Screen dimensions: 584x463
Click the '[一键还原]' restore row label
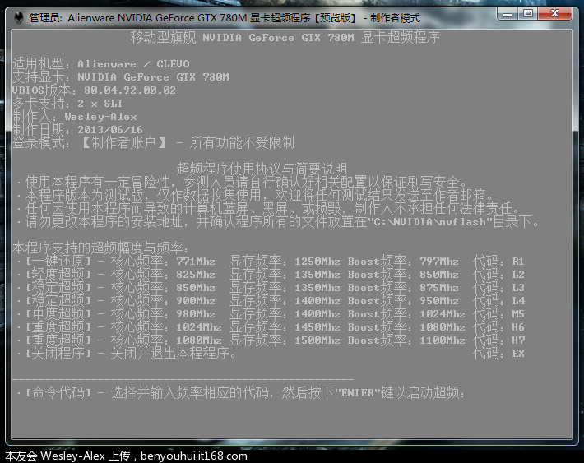point(58,262)
